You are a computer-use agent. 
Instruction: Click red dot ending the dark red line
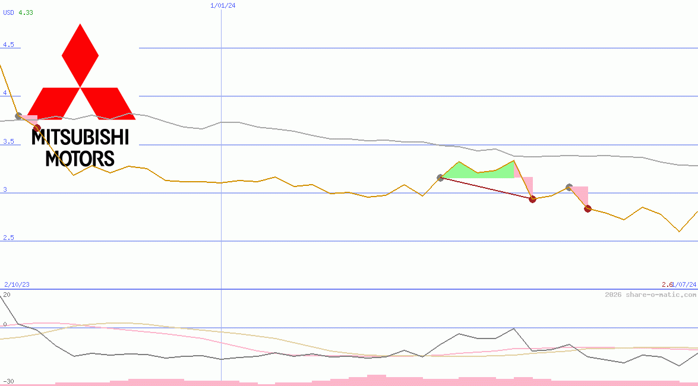[532, 199]
